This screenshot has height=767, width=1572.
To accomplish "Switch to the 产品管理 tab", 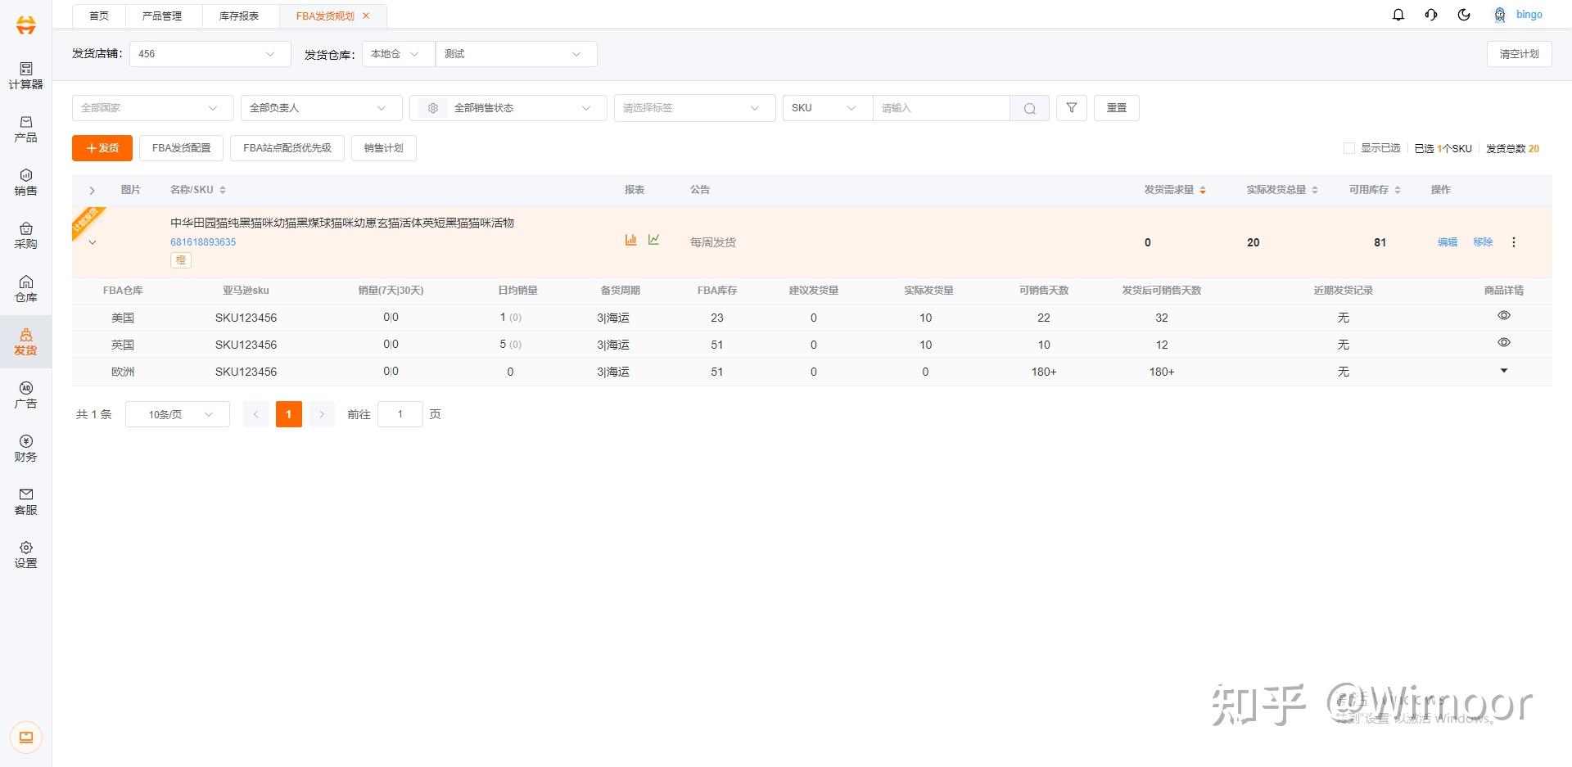I will tap(162, 16).
